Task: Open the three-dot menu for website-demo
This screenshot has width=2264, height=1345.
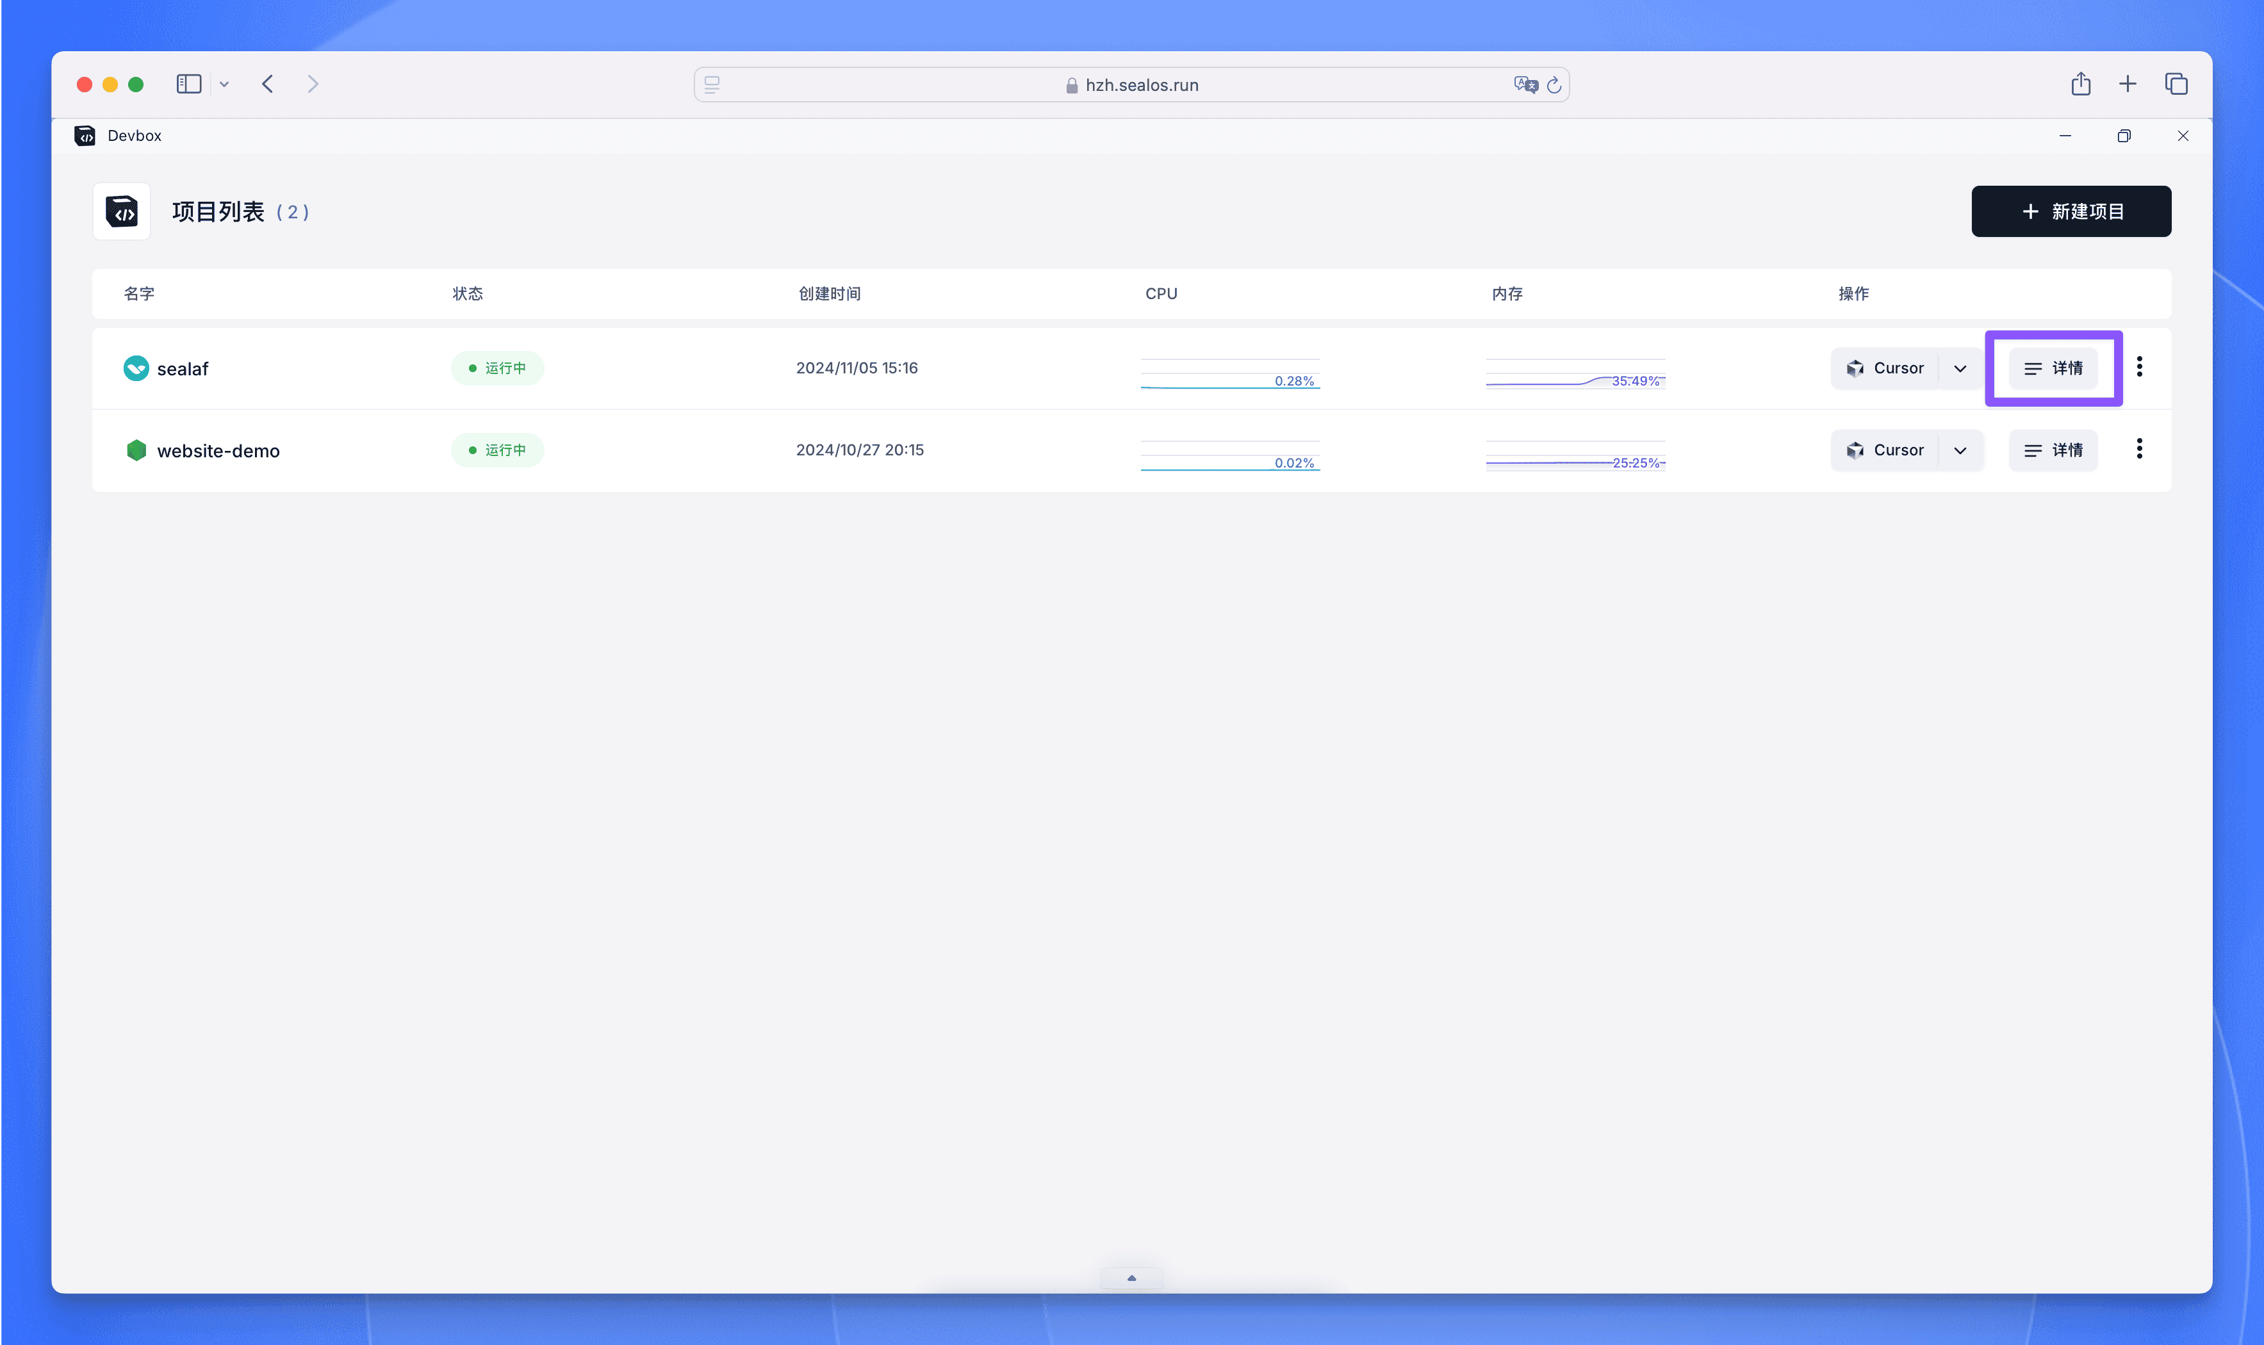Action: (2140, 448)
